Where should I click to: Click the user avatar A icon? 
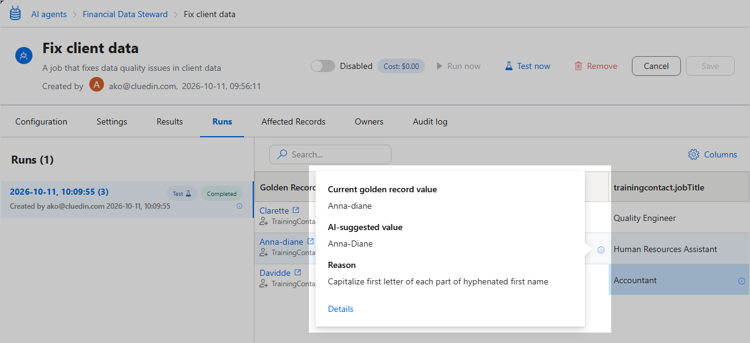pos(97,84)
